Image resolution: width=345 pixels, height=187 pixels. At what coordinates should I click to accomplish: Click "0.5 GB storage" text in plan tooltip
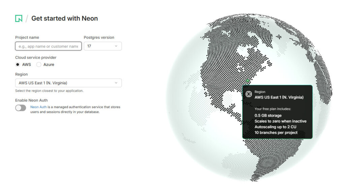click(x=268, y=116)
